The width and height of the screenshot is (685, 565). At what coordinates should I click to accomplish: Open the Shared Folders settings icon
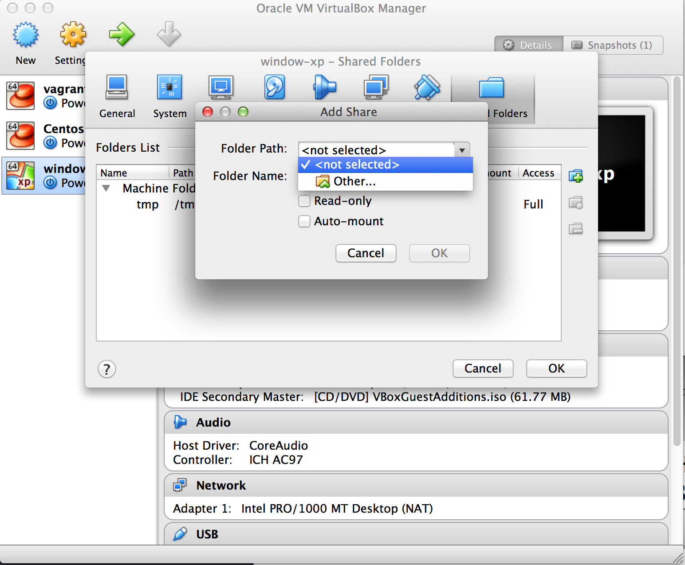492,87
